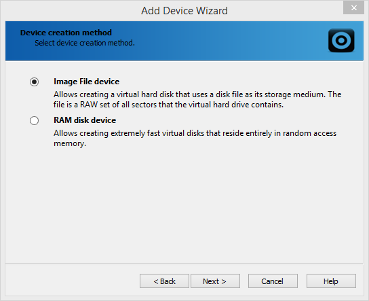Open Help for this wizard

[331, 281]
